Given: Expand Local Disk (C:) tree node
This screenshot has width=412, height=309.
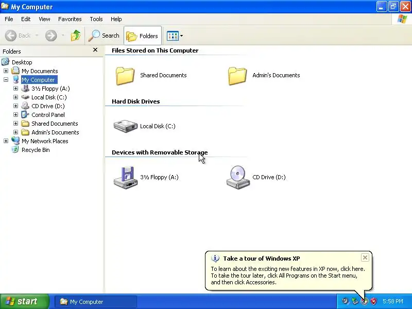Looking at the screenshot, I should 16,97.
